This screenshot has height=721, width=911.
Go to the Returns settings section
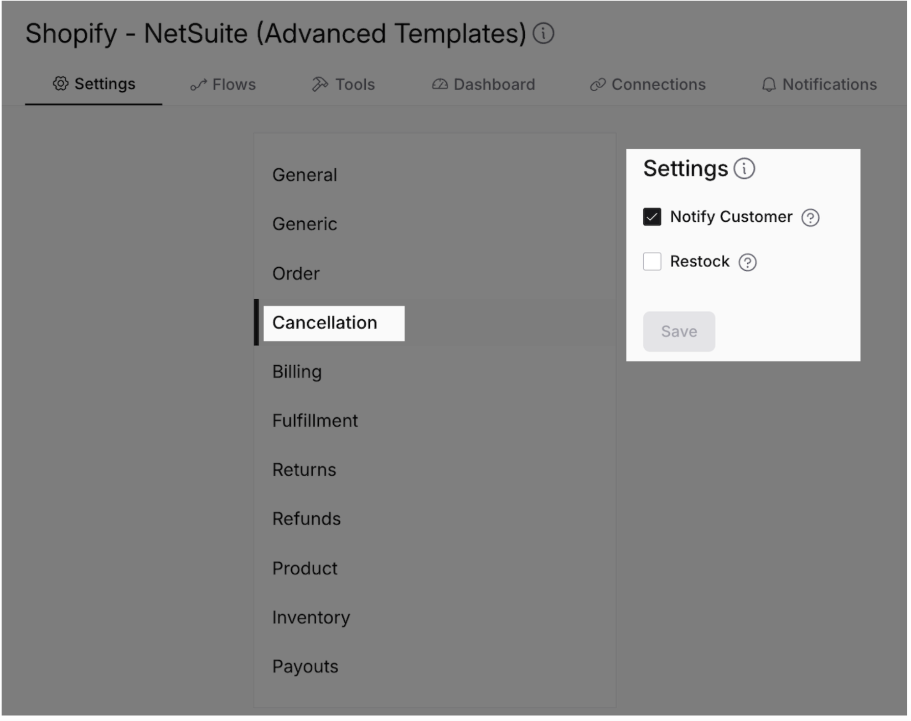pyautogui.click(x=435, y=470)
